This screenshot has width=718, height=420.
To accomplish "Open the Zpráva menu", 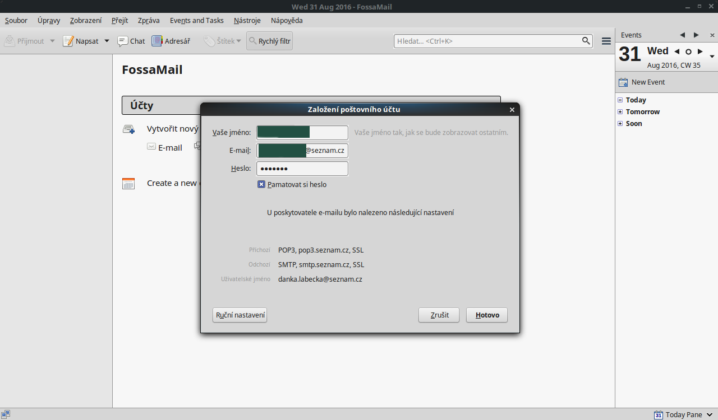I will pos(149,20).
